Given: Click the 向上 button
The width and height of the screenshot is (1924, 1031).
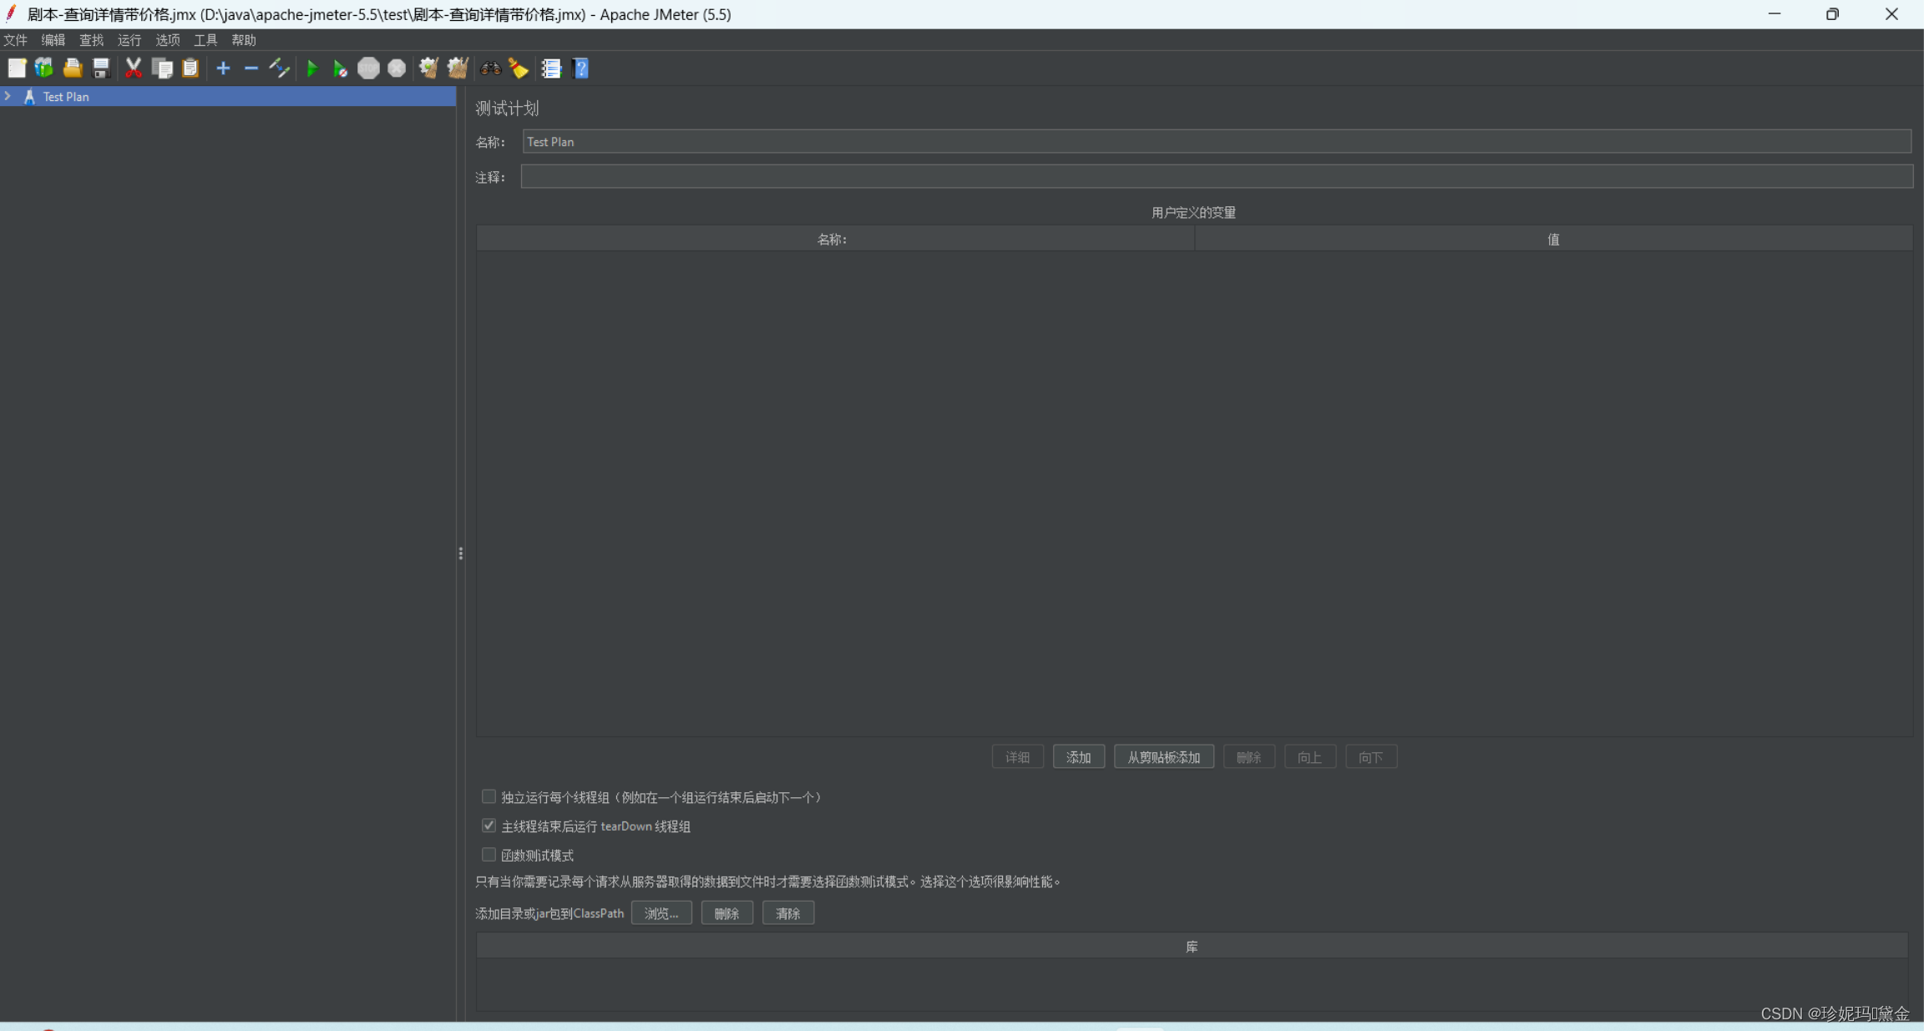Looking at the screenshot, I should (1310, 757).
